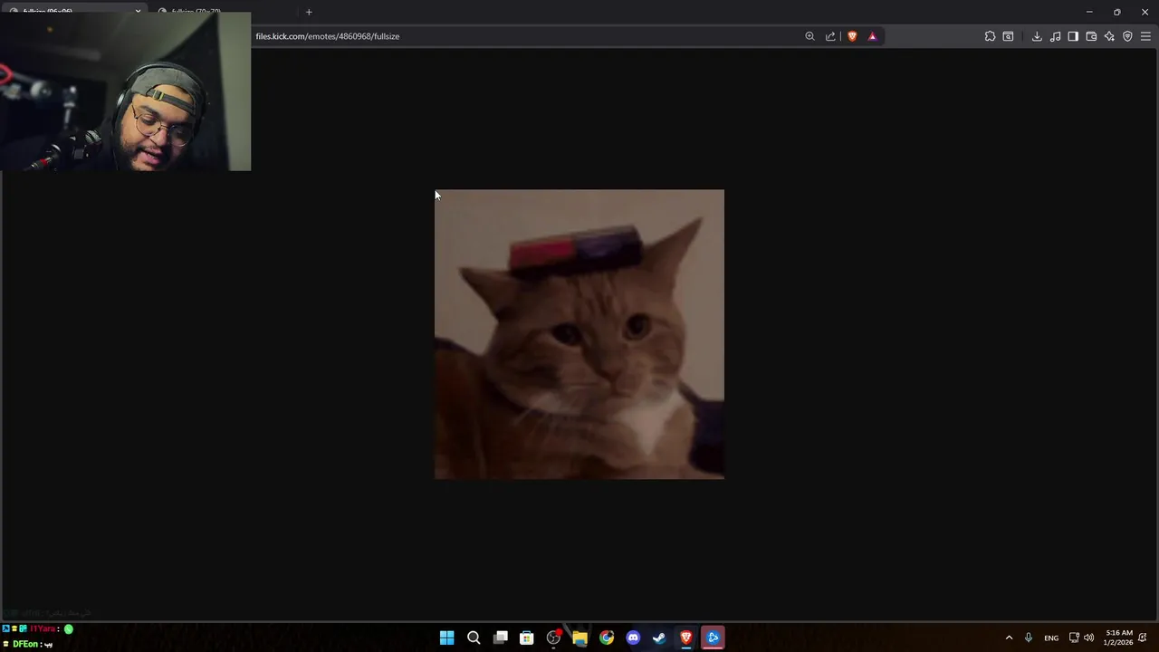1159x652 pixels.
Task: Open the Extensions puzzle icon
Action: tap(990, 36)
